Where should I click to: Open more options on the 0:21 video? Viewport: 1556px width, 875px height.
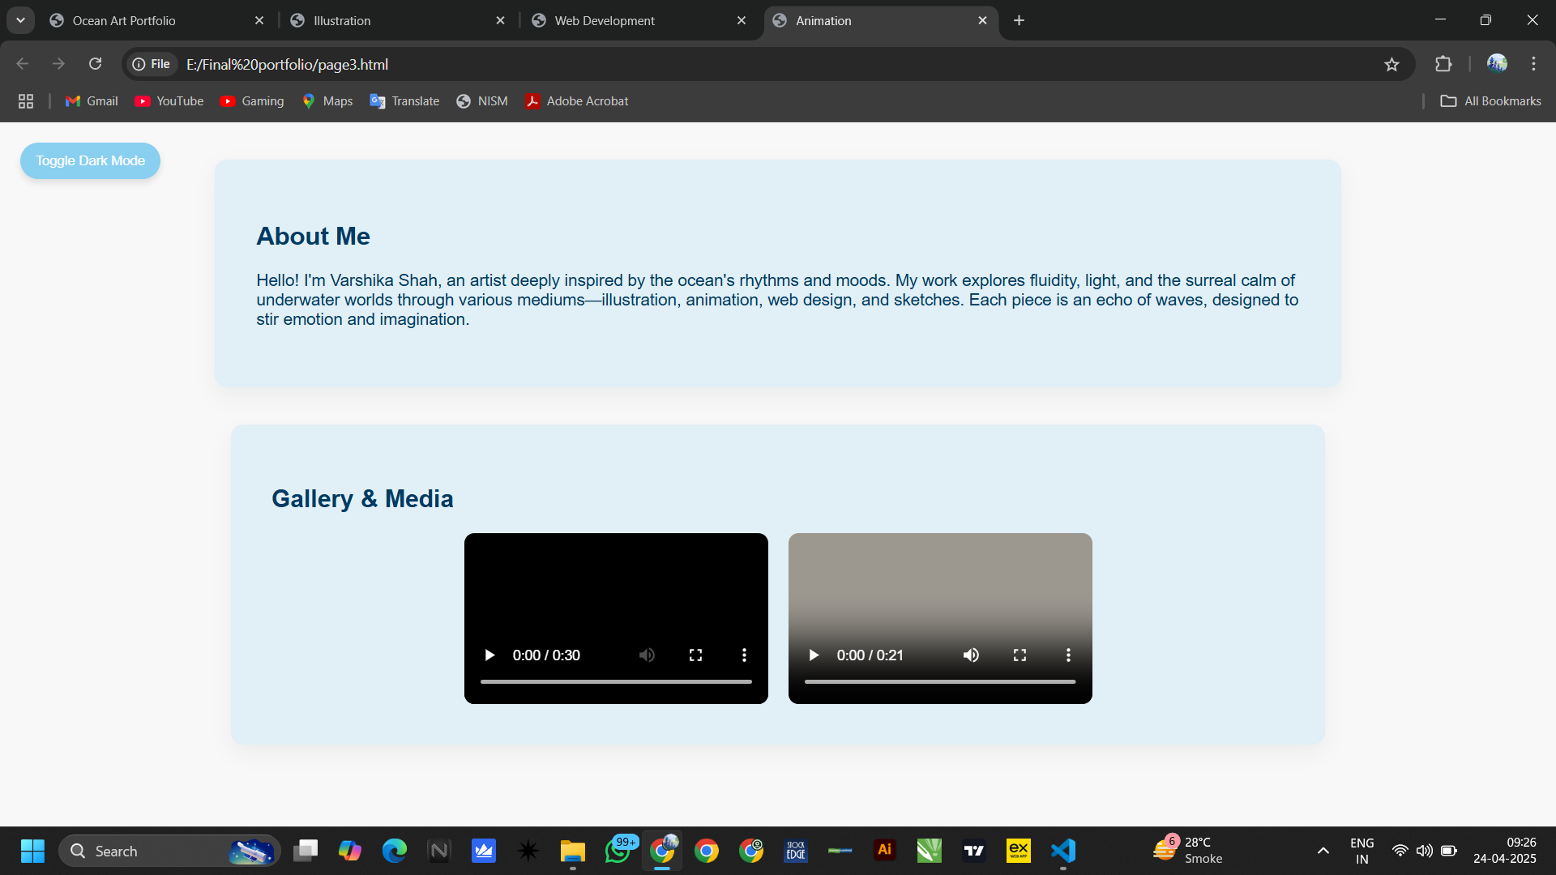[x=1068, y=655]
